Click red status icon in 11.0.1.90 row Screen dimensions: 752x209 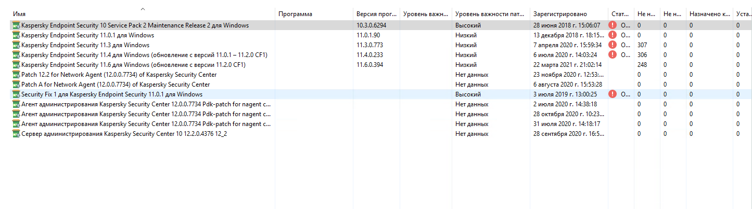click(613, 35)
